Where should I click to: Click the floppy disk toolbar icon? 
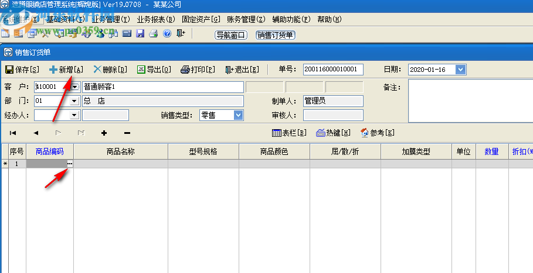(140, 33)
